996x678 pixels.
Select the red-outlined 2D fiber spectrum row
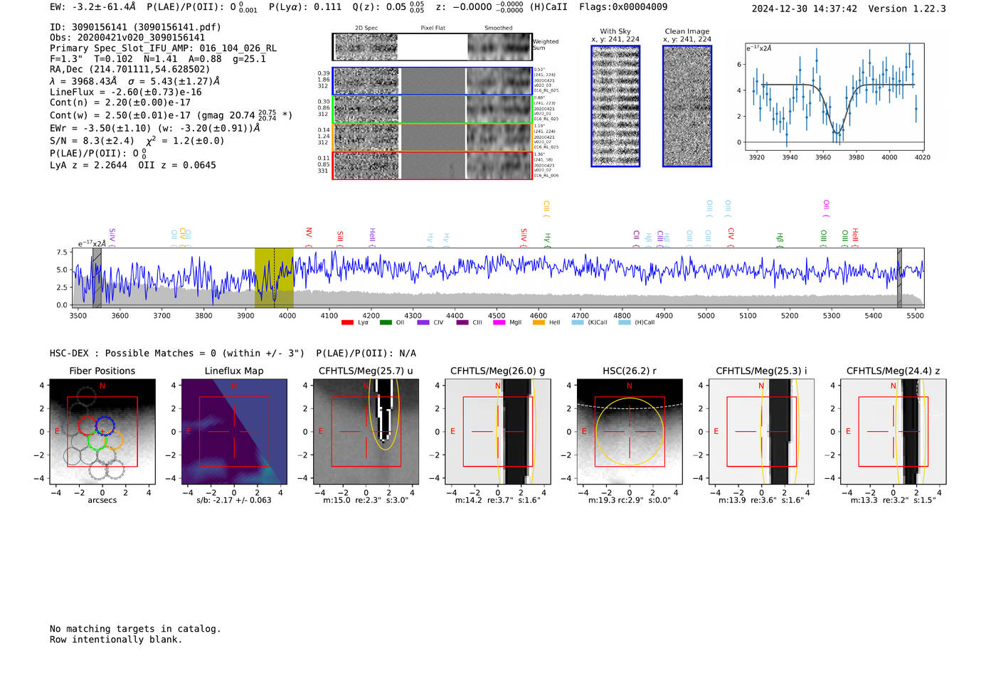click(432, 165)
